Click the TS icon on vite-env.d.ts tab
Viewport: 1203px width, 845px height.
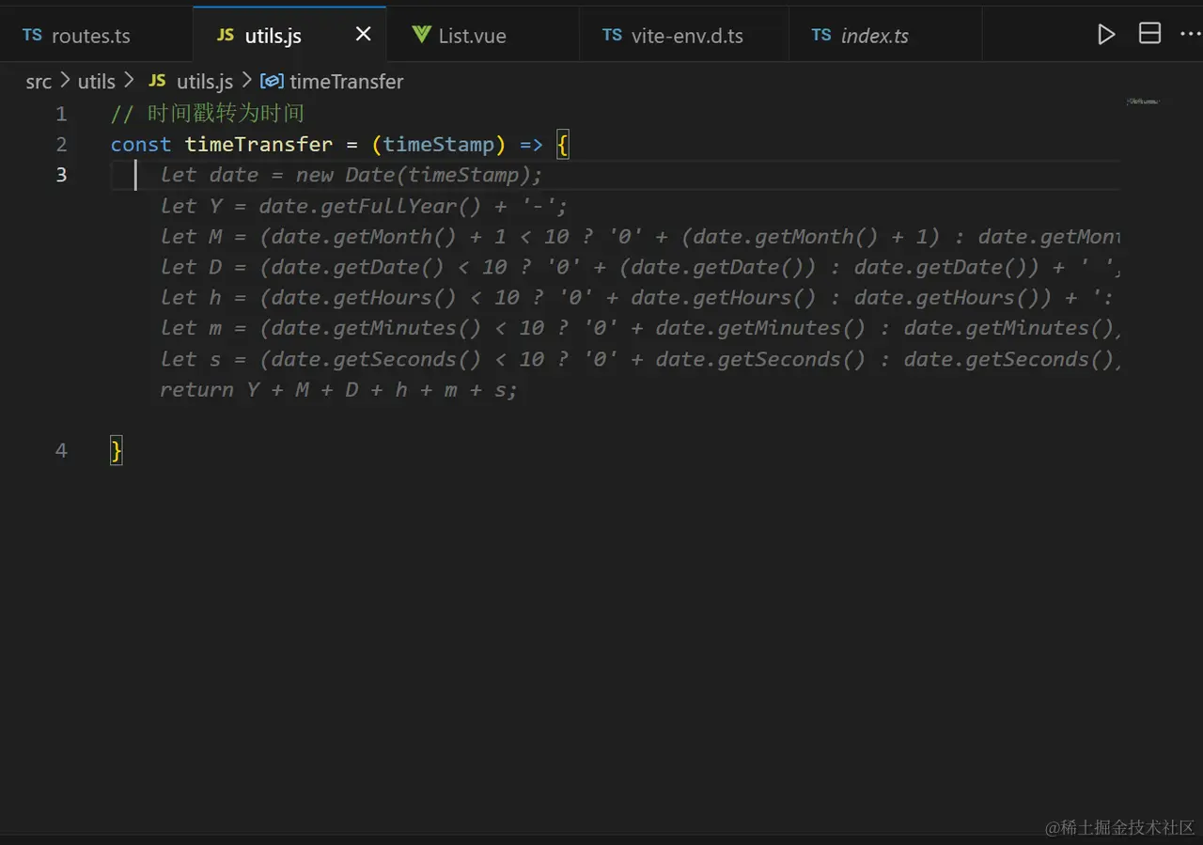(613, 35)
